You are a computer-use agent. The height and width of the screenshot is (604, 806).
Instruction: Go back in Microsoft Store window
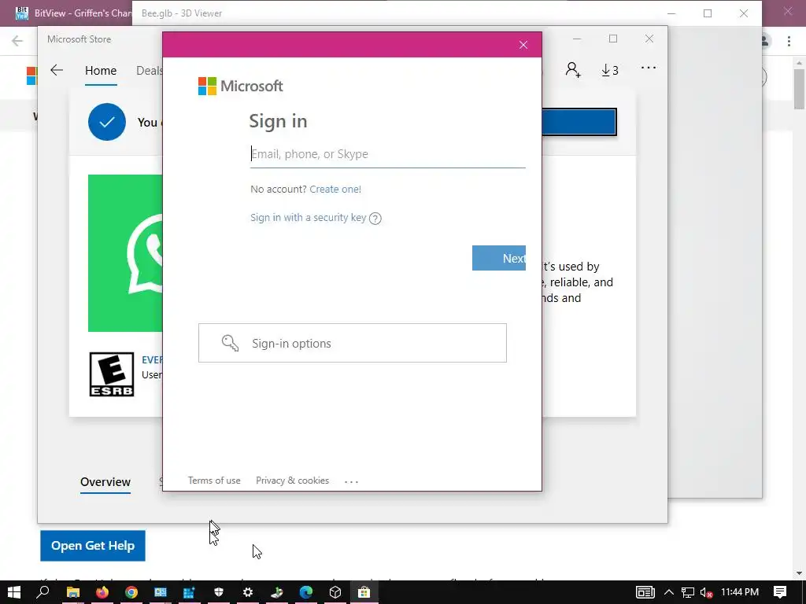57,70
